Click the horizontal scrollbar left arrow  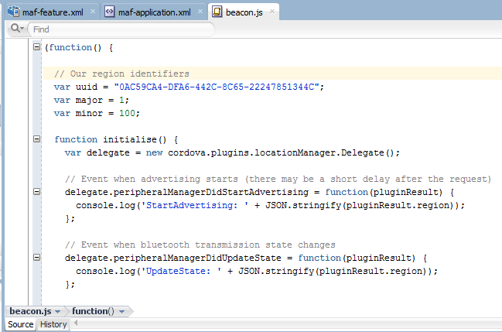76,323
